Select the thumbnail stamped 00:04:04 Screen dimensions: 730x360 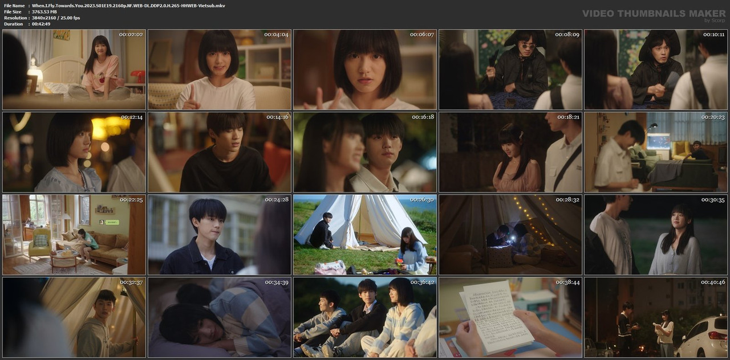tap(220, 69)
